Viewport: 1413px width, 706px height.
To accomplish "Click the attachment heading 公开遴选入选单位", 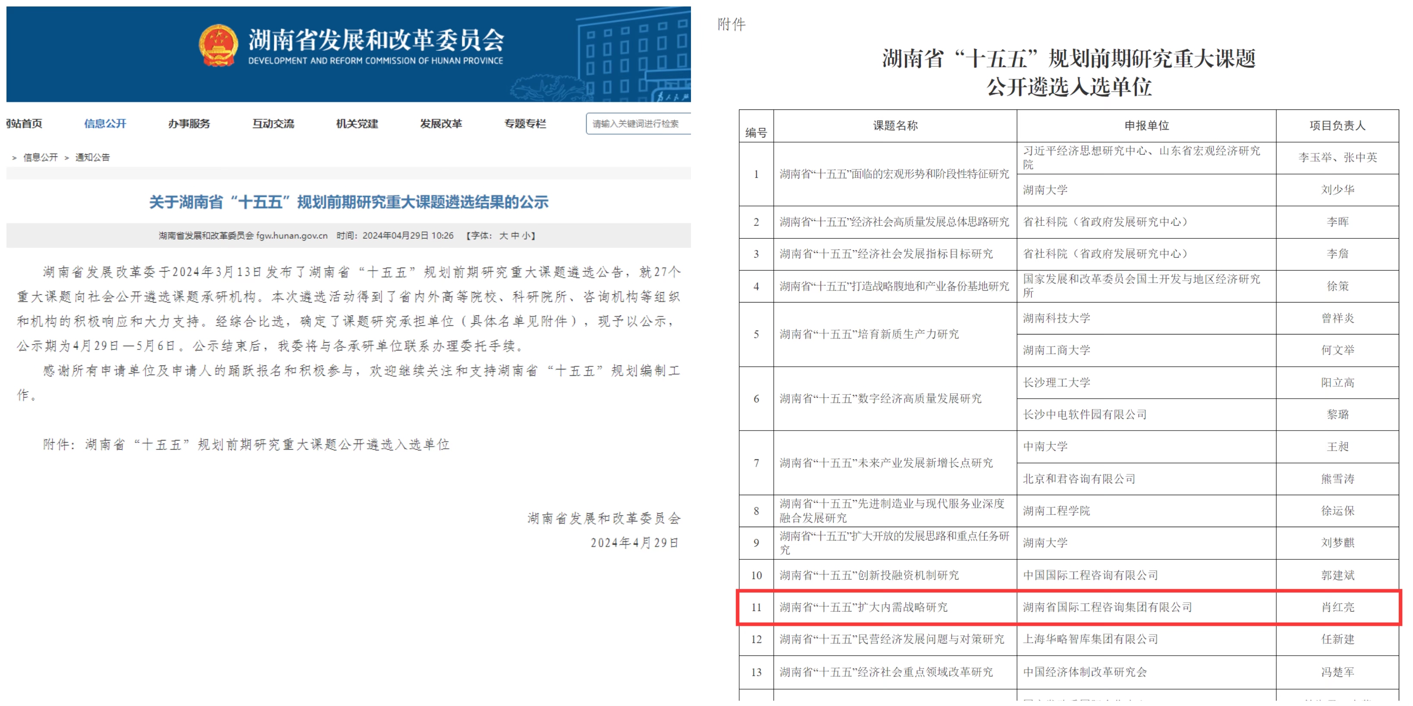I will click(x=1068, y=87).
